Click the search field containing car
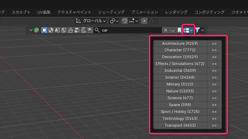 click(128, 30)
